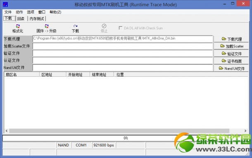Click the 下载代理 browse button
Viewport: 252px width, 158px height.
click(231, 39)
